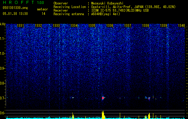Click the 1338 time marker
The width and height of the screenshot is (188, 119).
[146, 25]
